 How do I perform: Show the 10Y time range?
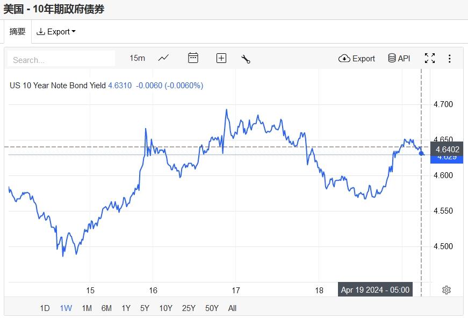pos(165,308)
